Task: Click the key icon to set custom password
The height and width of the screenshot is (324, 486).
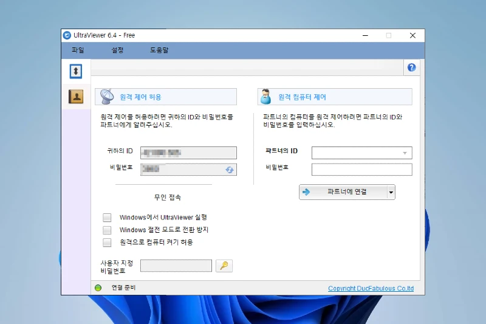Action: point(224,266)
